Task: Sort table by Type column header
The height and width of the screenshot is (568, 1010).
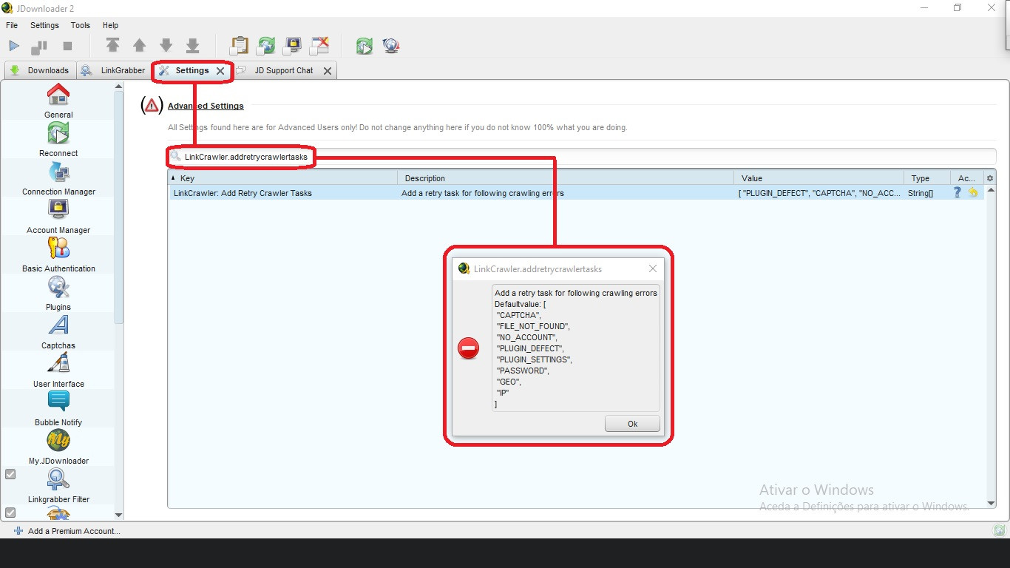Action: pyautogui.click(x=928, y=178)
